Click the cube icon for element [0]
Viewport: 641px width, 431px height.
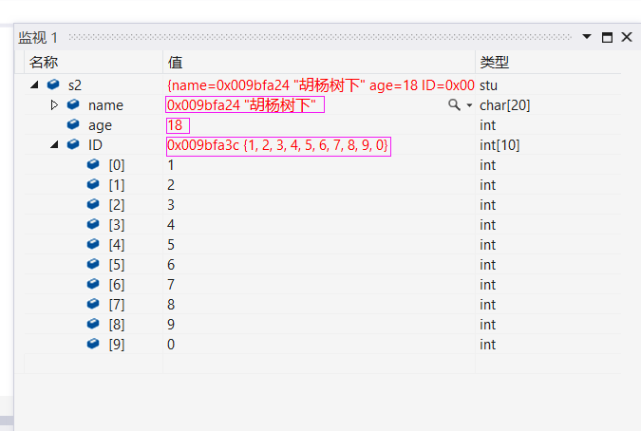[x=93, y=164]
